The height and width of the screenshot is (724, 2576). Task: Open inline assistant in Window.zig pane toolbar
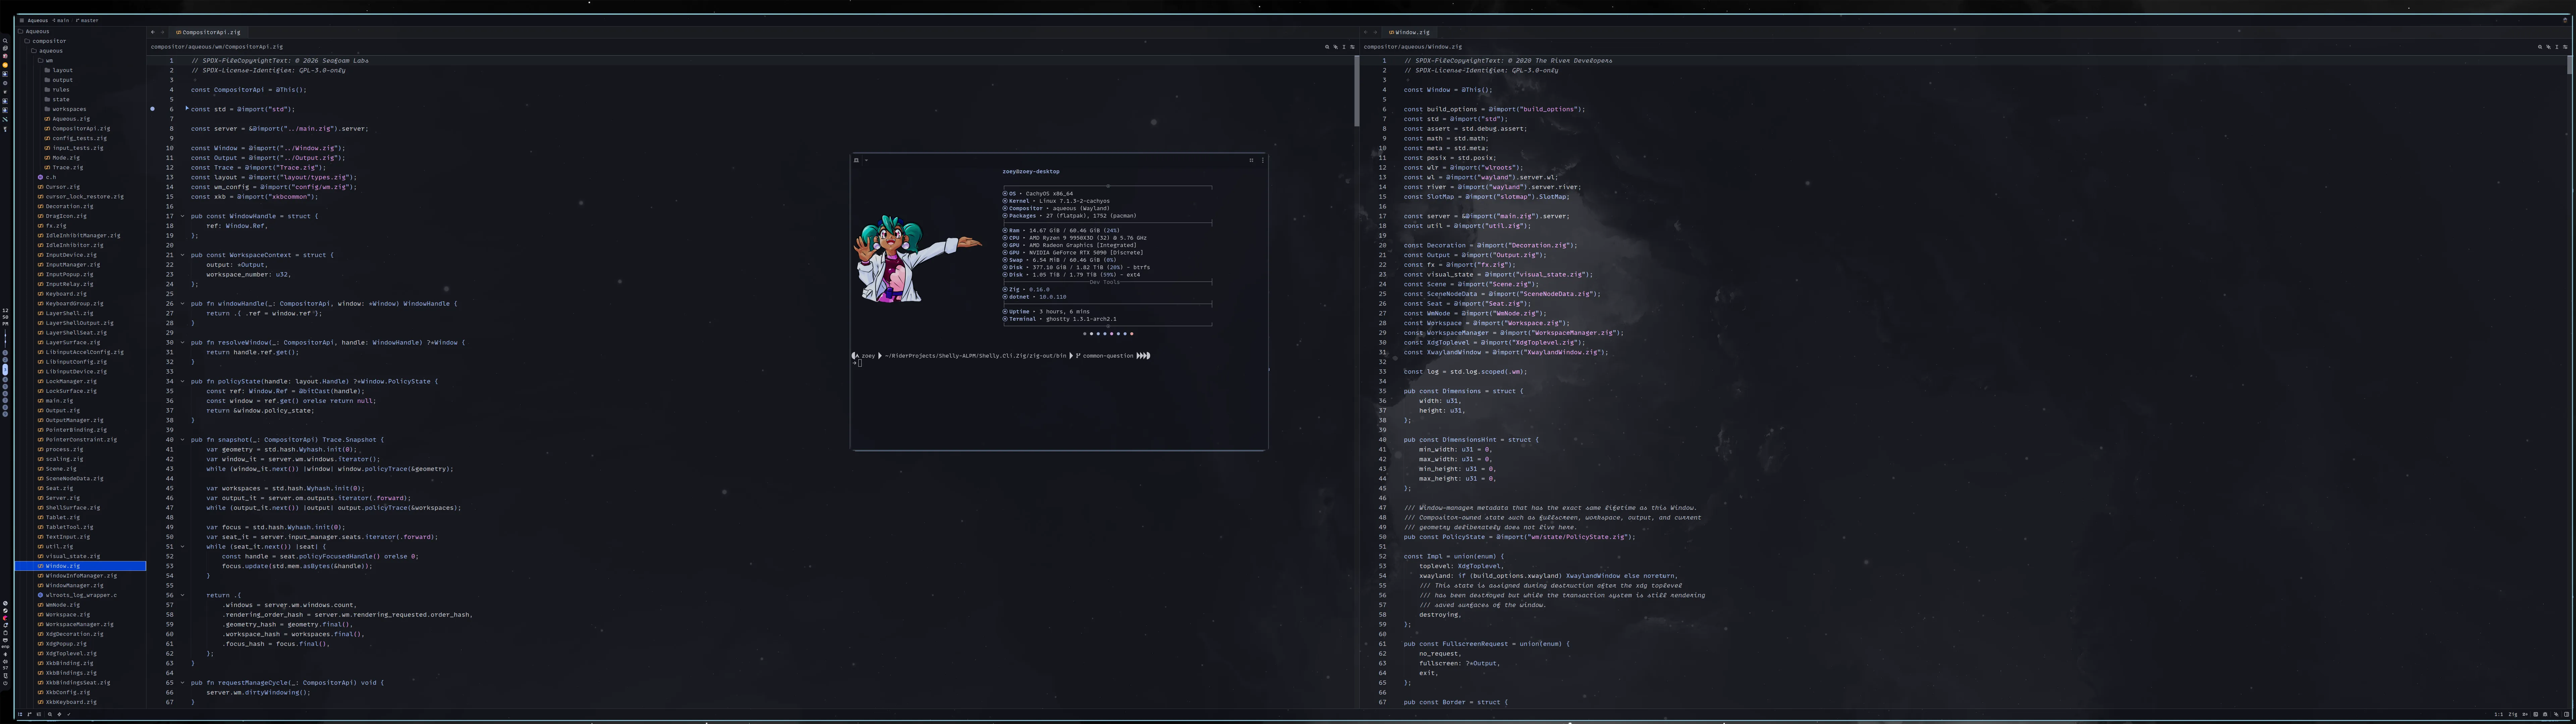point(2549,47)
